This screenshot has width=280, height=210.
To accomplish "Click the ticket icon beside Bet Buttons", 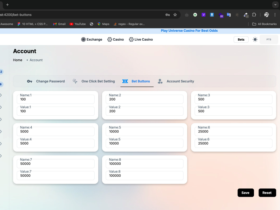I will [125, 81].
